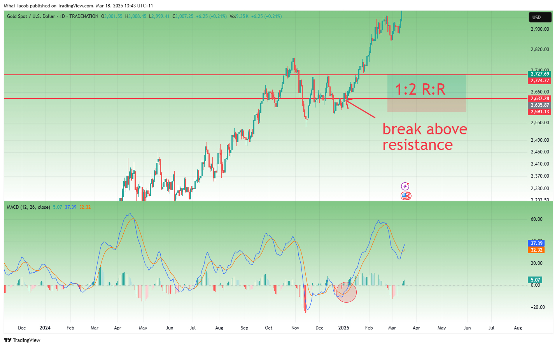Click the 2,820.00 price axis label
The image size is (557, 347).
click(540, 49)
